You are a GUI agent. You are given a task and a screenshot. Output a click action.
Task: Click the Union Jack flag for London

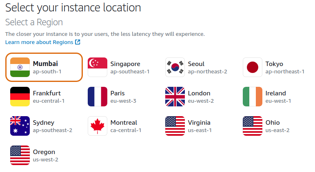tap(175, 97)
